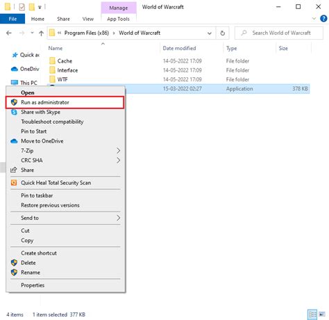This screenshot has width=329, height=320.
Task: Expand the 7-Zip submenu
Action: (x=65, y=151)
